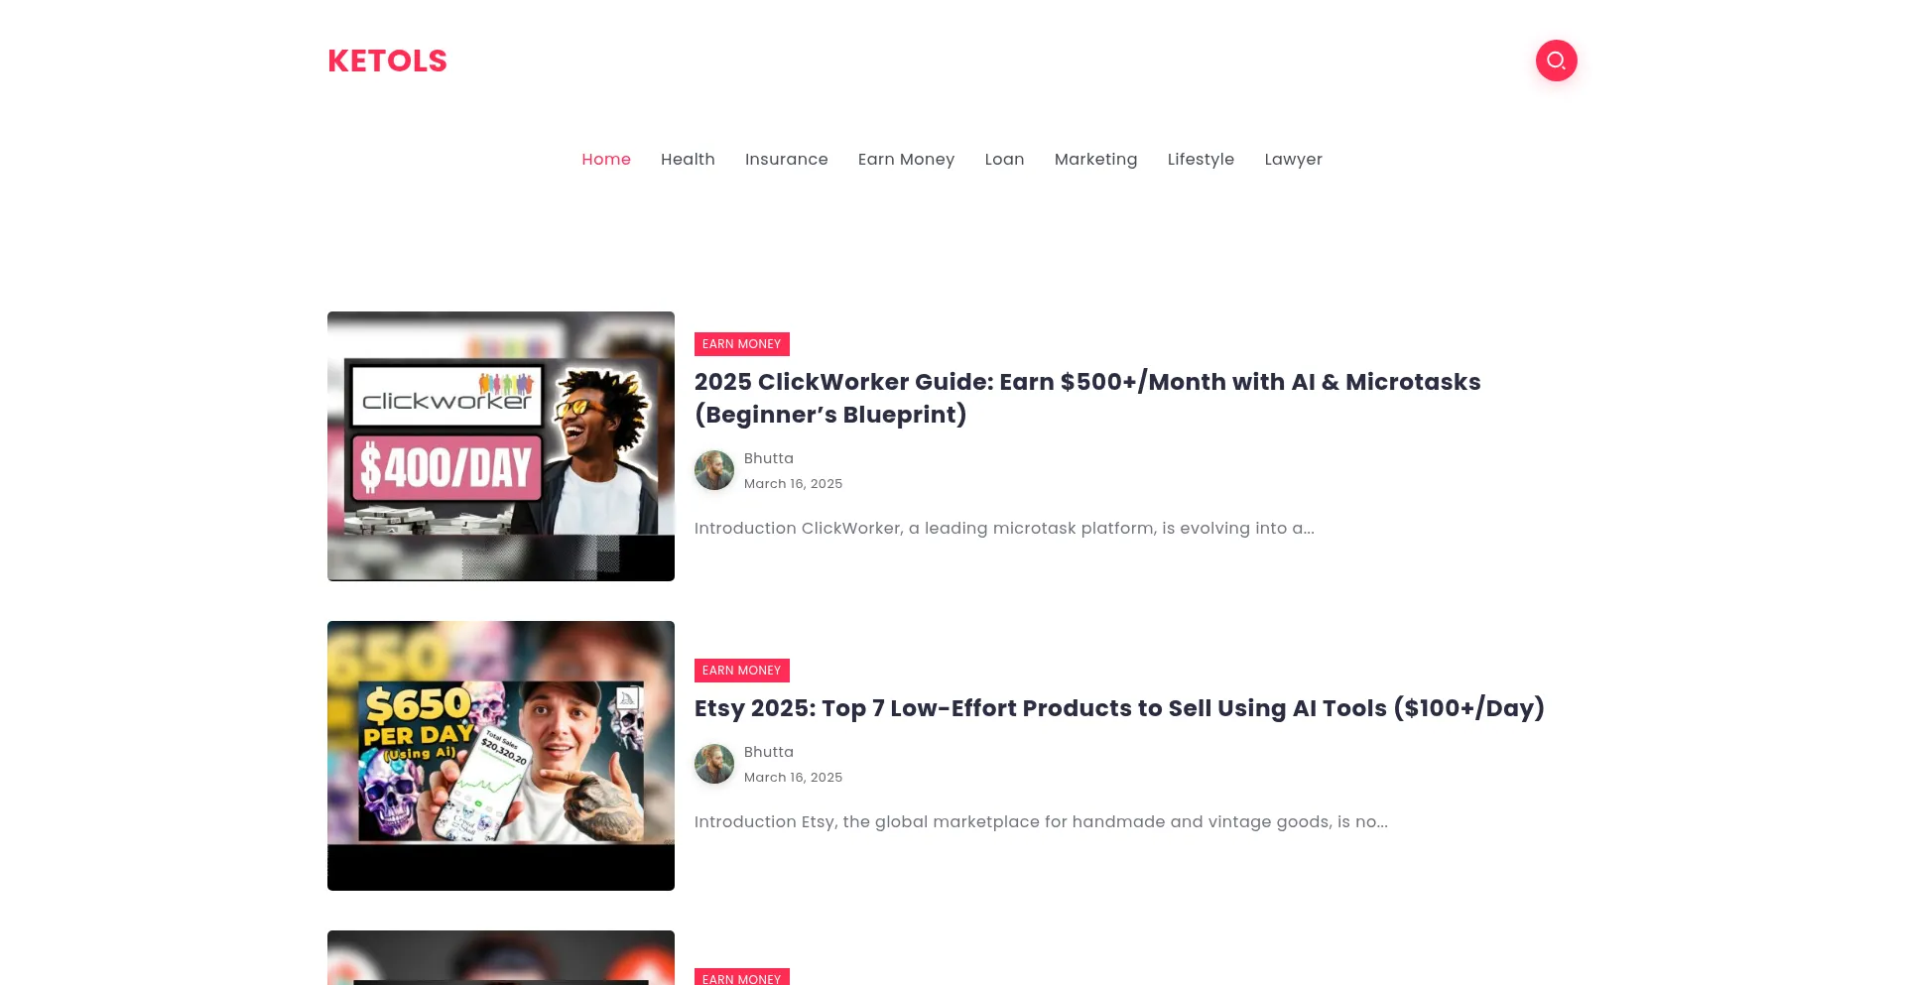Viewport: 1905px width, 985px height.
Task: Open the Marketing category
Action: coord(1095,159)
